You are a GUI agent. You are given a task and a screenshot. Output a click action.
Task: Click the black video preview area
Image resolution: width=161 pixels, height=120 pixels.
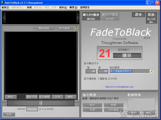(41, 63)
